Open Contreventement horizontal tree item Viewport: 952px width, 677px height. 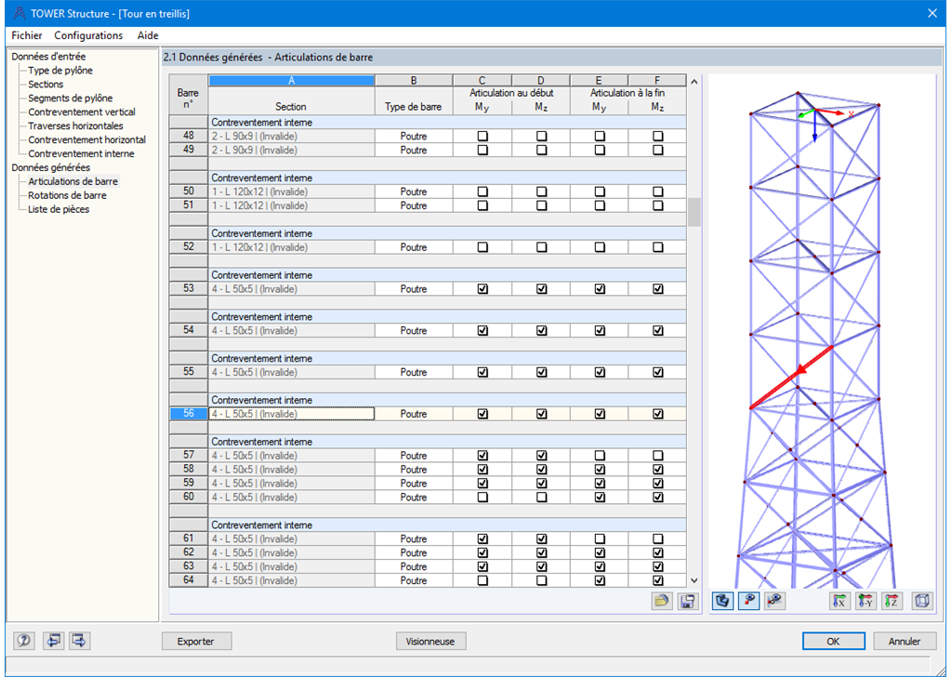pos(86,140)
